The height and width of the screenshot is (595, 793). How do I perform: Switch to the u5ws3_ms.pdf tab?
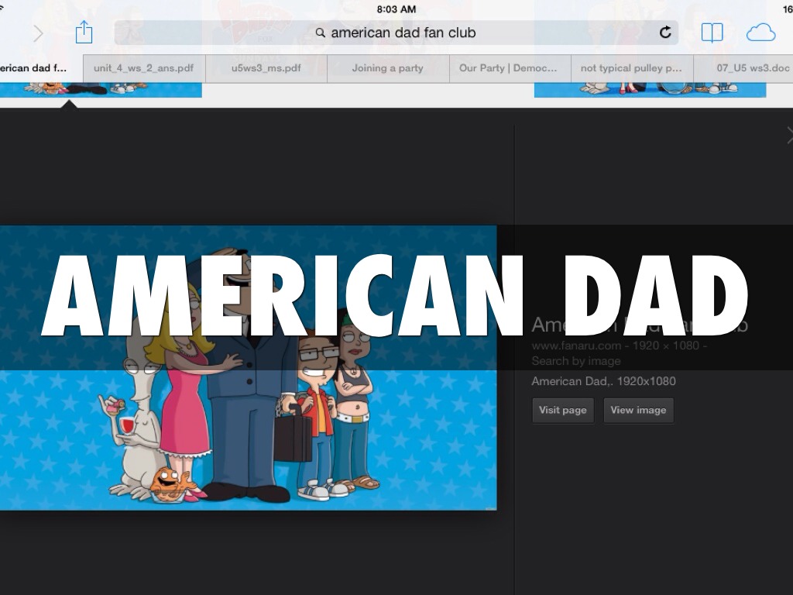(266, 68)
